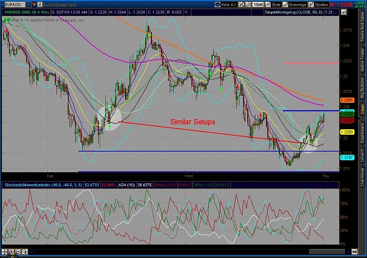Open the symbol selector dropdown arrow

pos(28,5)
